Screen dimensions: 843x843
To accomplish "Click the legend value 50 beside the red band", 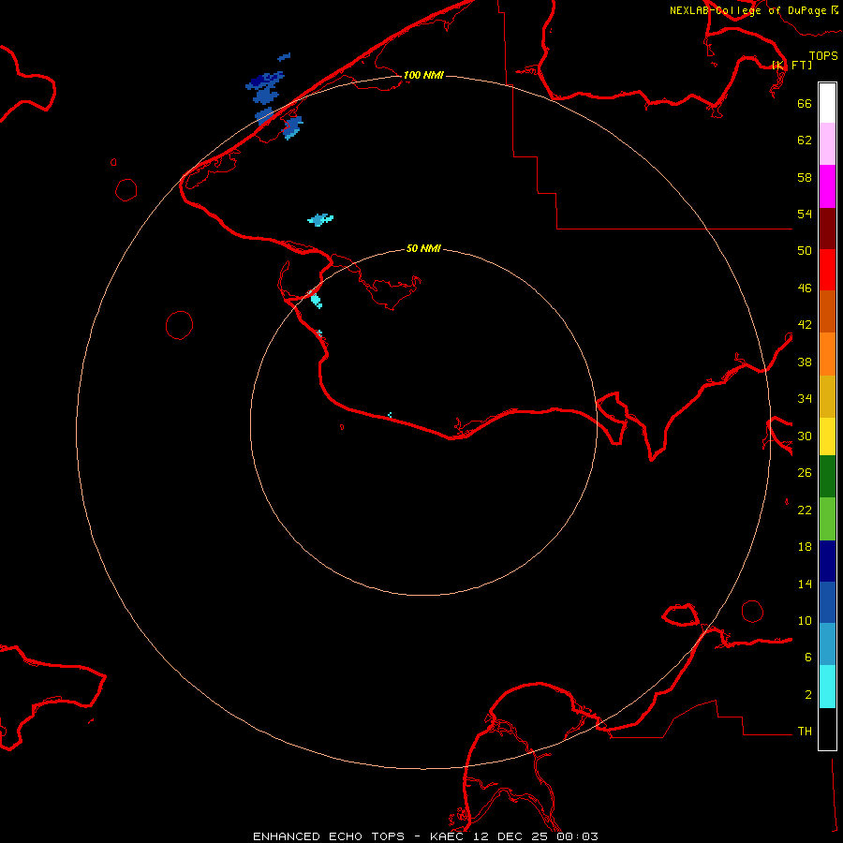I will point(805,251).
